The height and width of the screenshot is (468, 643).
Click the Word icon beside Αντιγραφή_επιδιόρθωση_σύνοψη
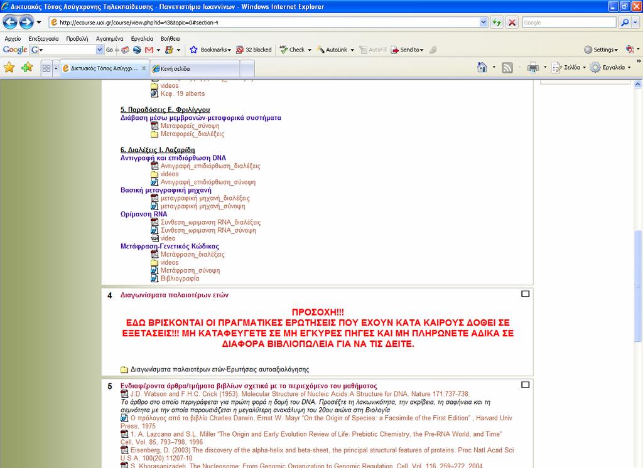154,182
